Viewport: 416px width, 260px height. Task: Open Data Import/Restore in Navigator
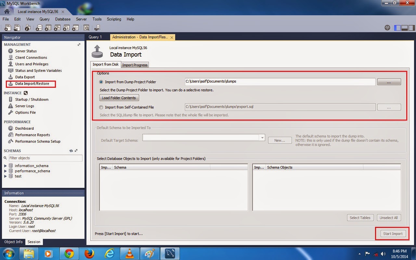[x=32, y=84]
